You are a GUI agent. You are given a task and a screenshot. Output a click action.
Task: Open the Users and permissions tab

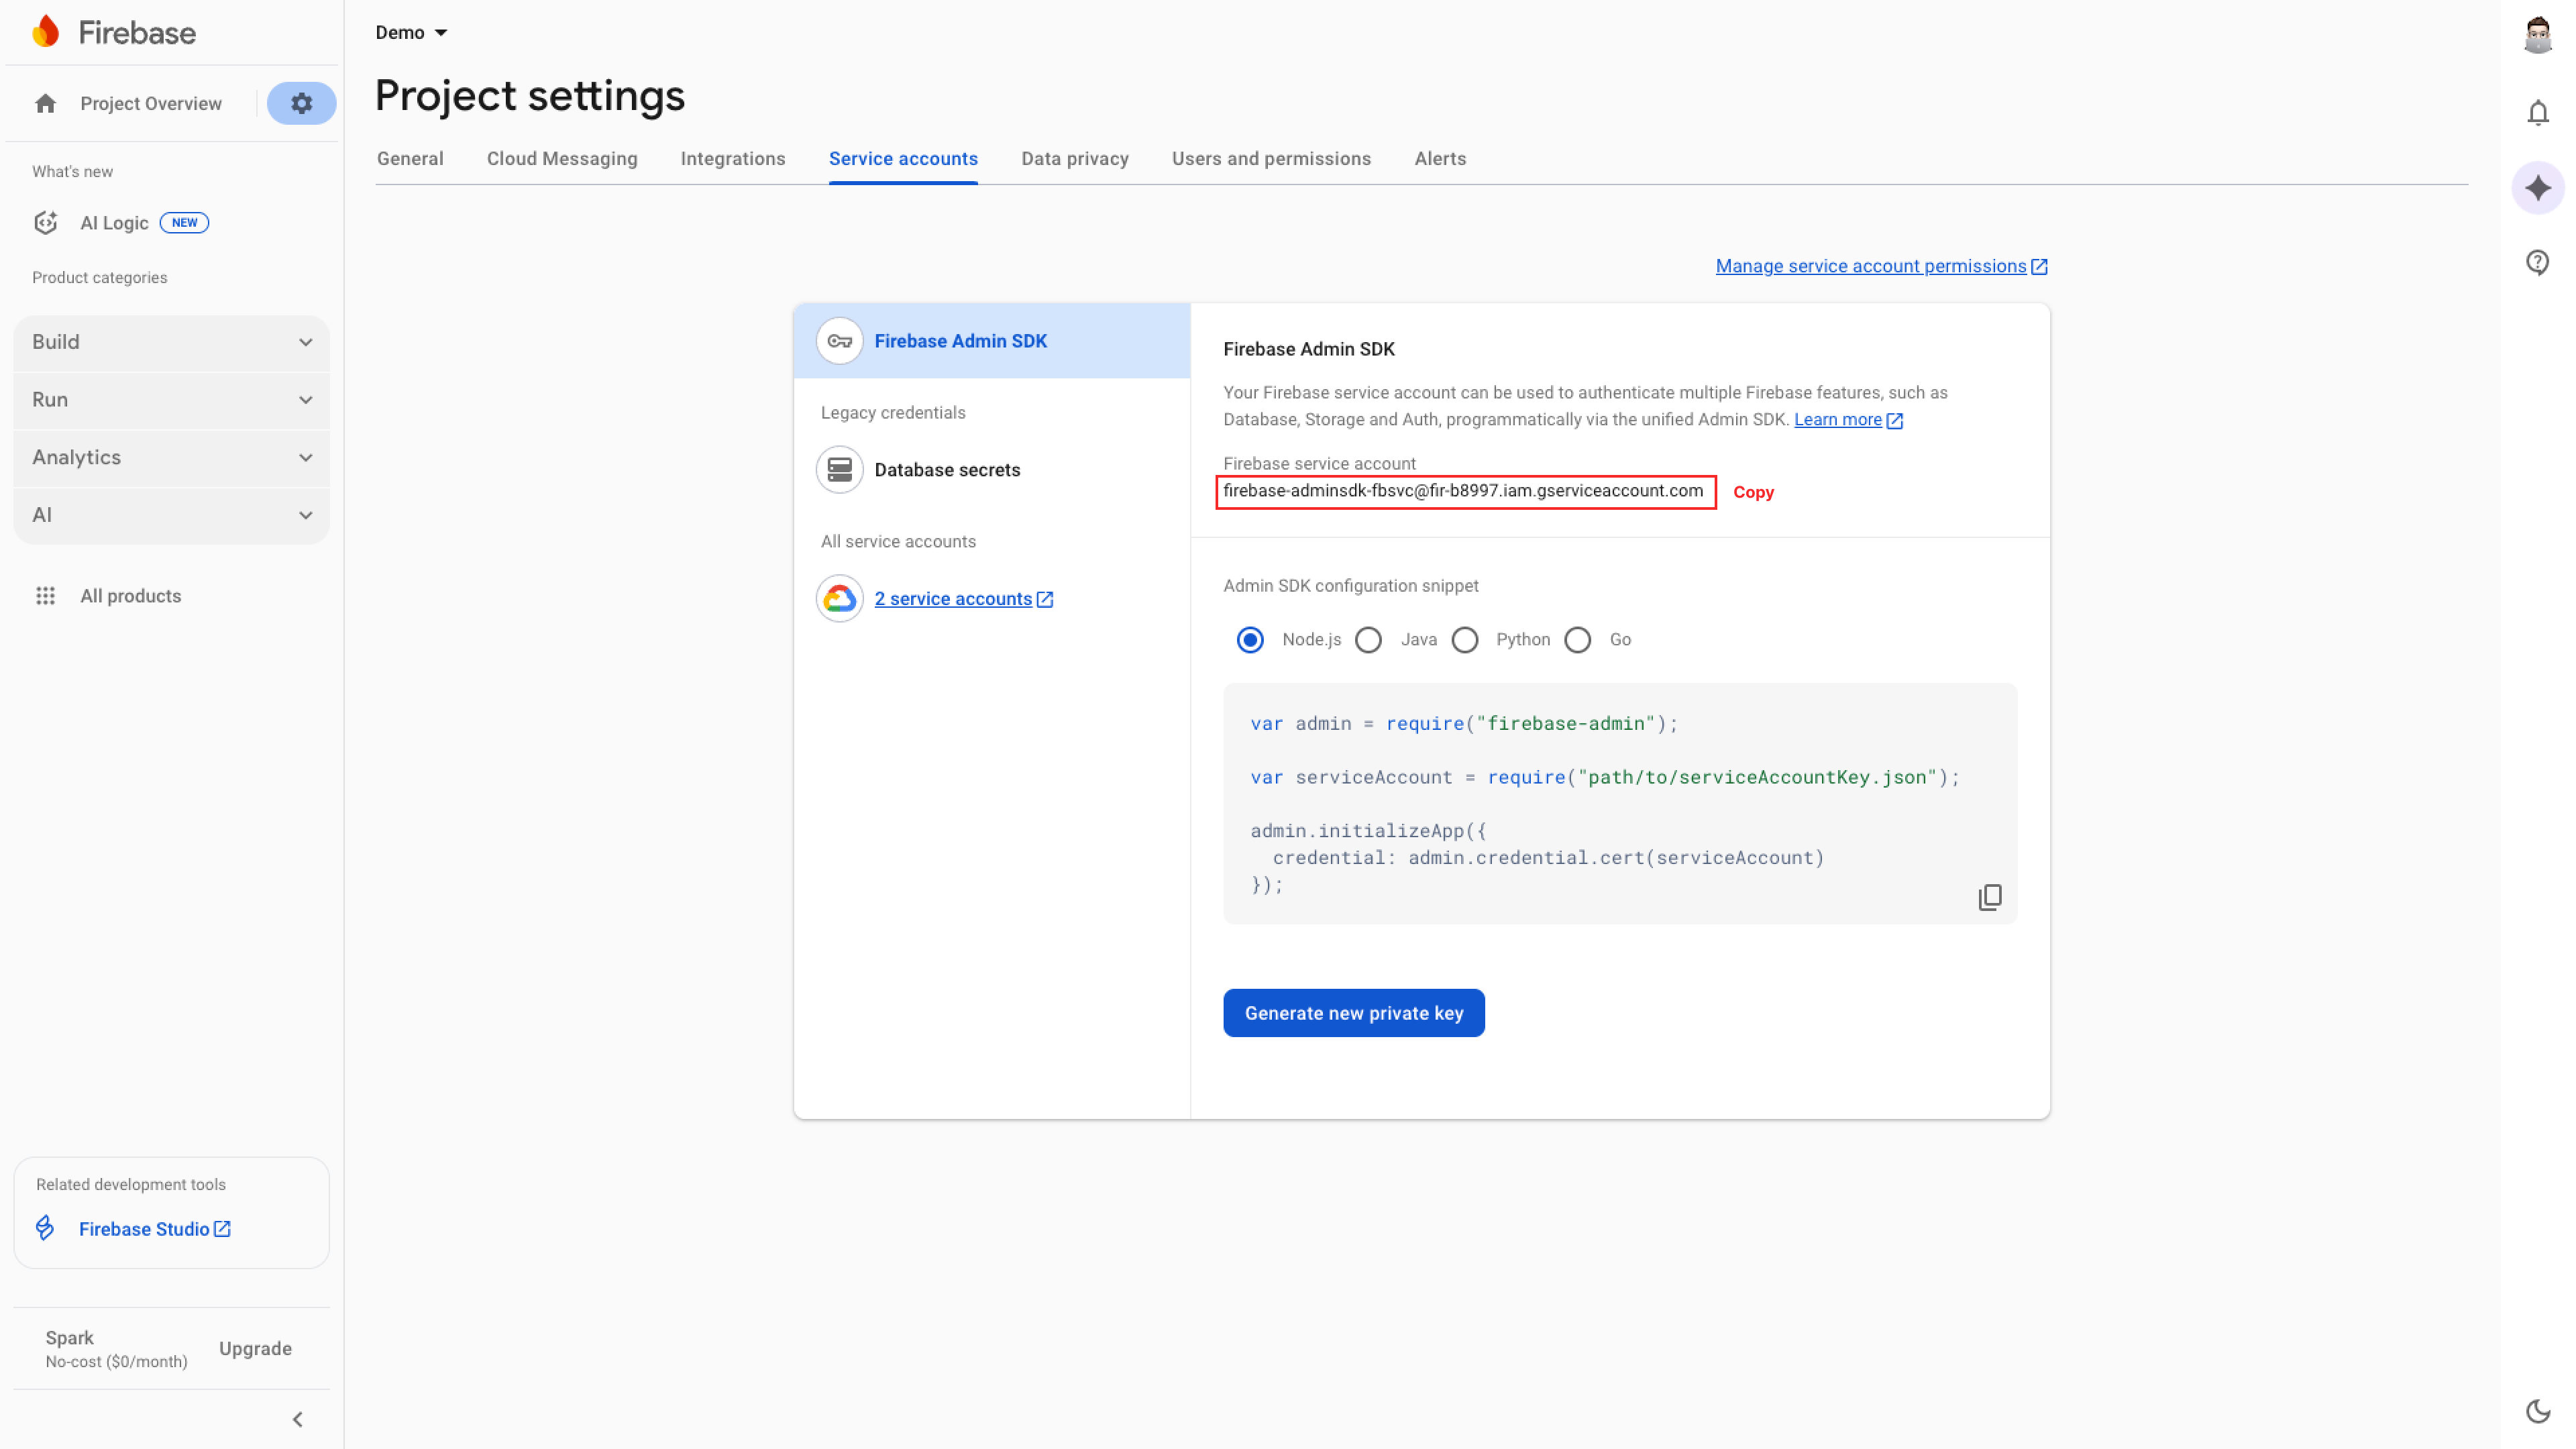(x=1270, y=159)
